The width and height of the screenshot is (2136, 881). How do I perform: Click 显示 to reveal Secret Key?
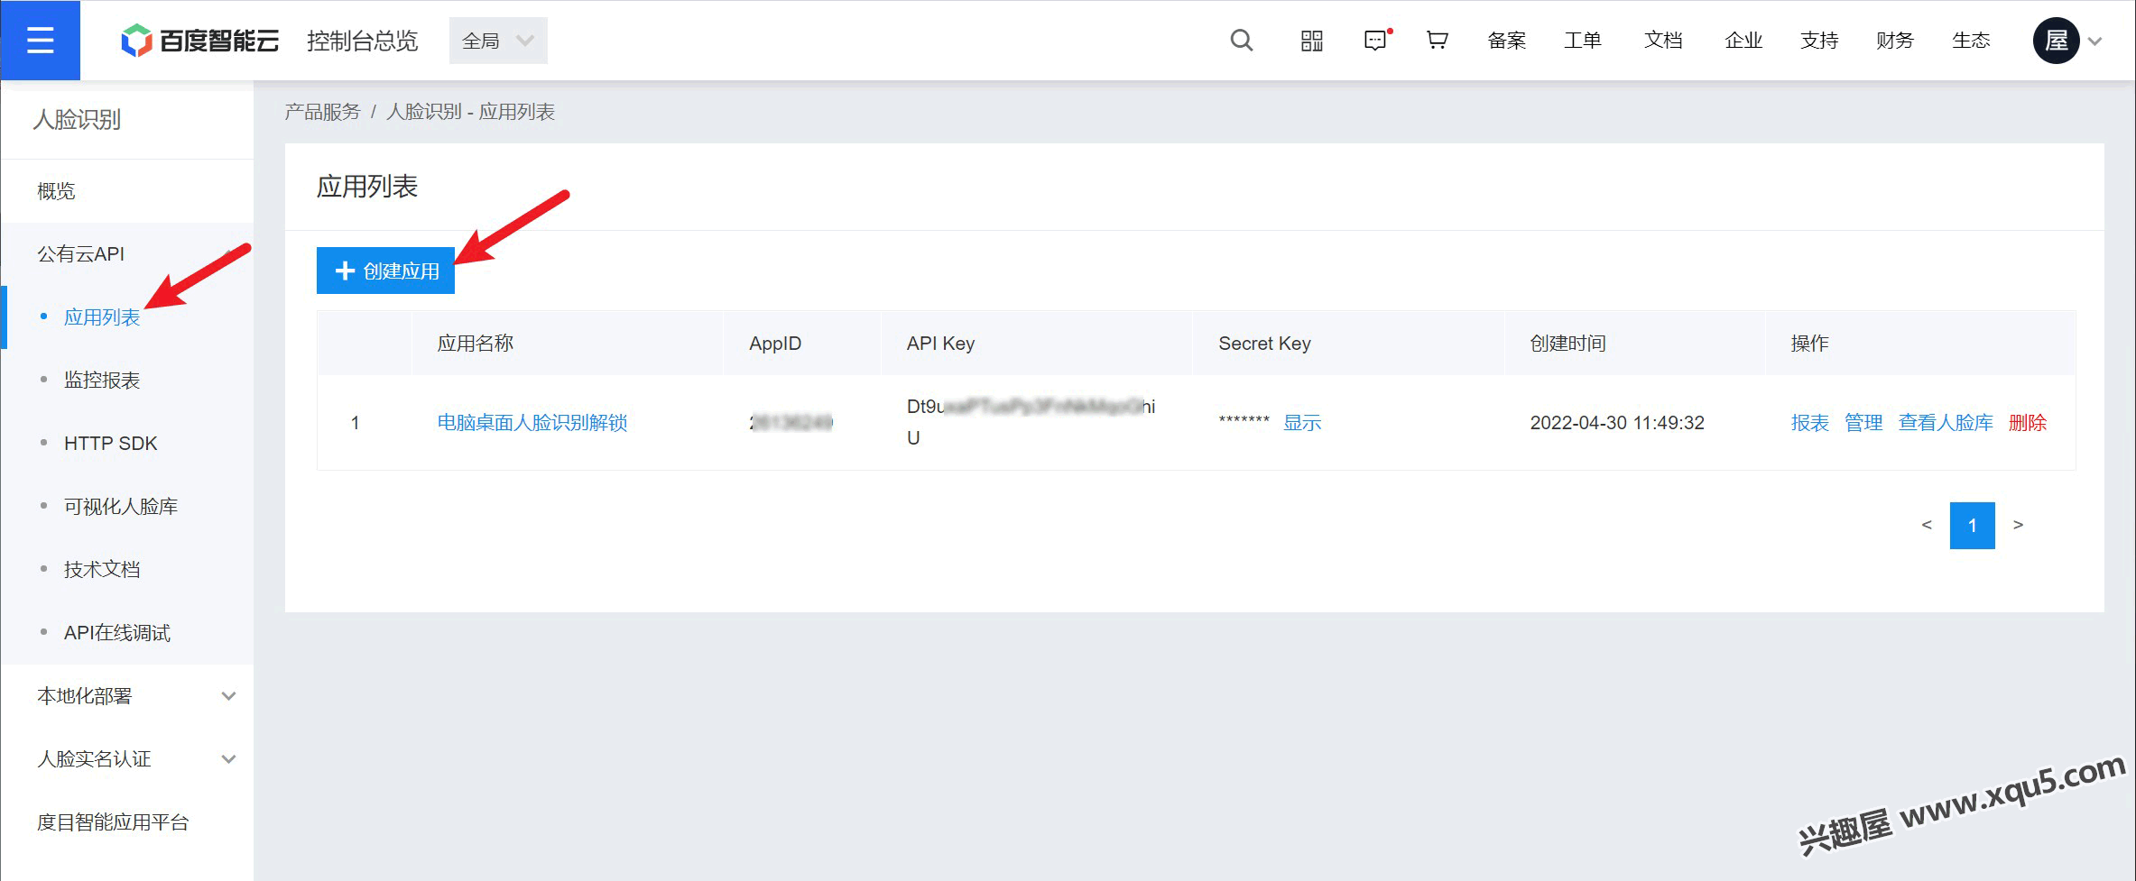point(1301,423)
